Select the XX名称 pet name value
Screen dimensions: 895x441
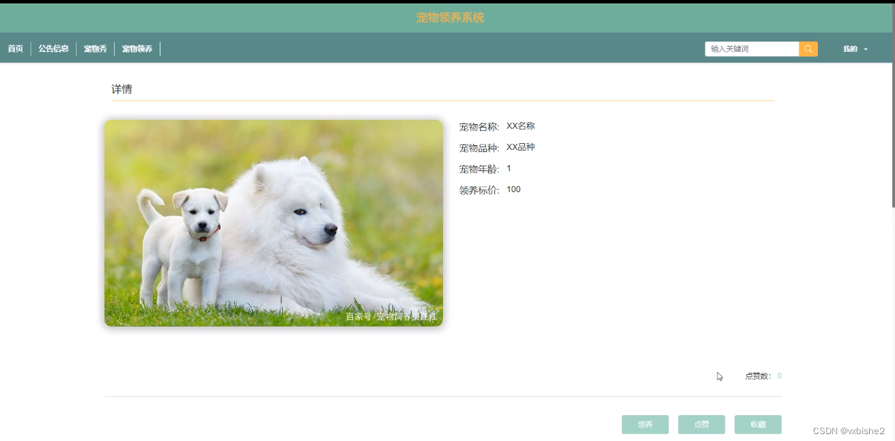pyautogui.click(x=521, y=126)
